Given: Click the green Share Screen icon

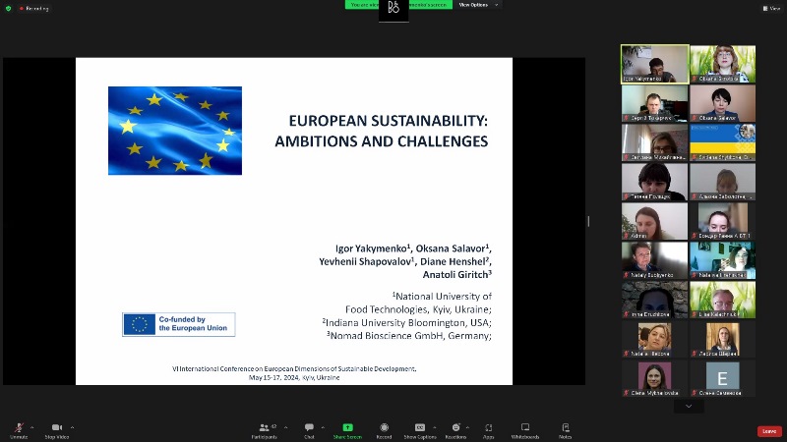Looking at the screenshot, I should pyautogui.click(x=347, y=427).
